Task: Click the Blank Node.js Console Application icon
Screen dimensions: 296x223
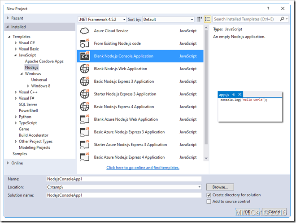Action: pyautogui.click(x=84, y=56)
